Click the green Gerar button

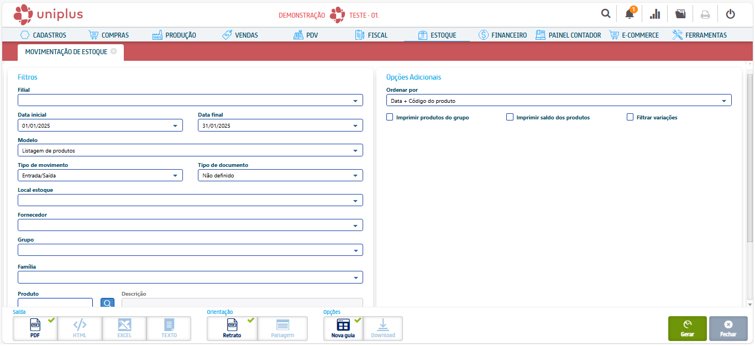point(687,328)
